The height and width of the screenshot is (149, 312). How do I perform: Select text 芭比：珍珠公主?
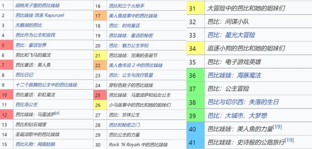coord(124,115)
